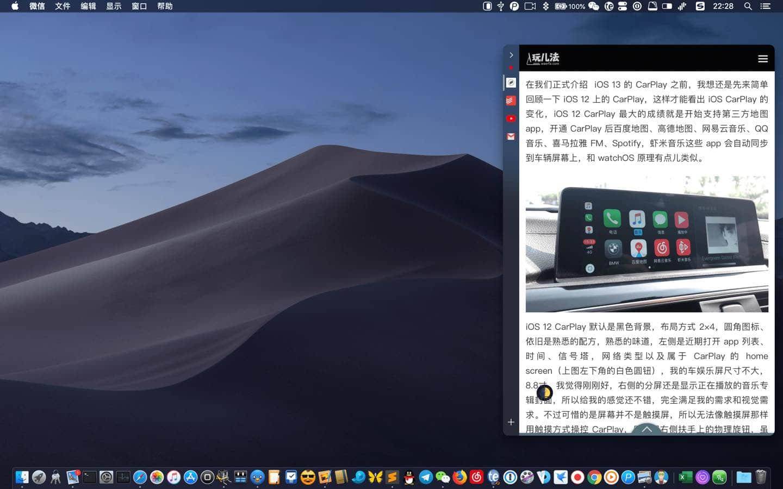
Task: Launch Google Chrome from the Dock
Action: click(594, 477)
